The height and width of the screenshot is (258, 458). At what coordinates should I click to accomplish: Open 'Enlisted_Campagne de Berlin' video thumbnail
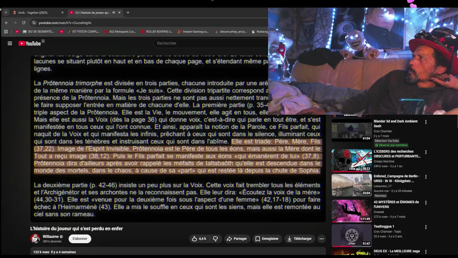(x=351, y=185)
